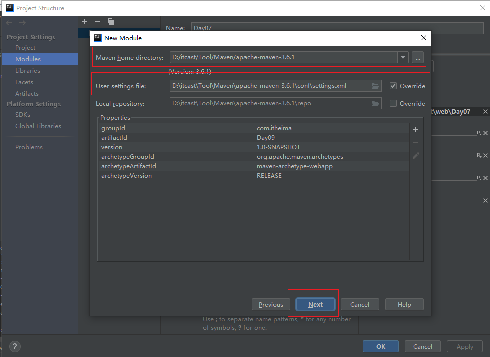The width and height of the screenshot is (490, 357).
Task: Select Libraries in Project Settings sidebar
Action: click(28, 71)
